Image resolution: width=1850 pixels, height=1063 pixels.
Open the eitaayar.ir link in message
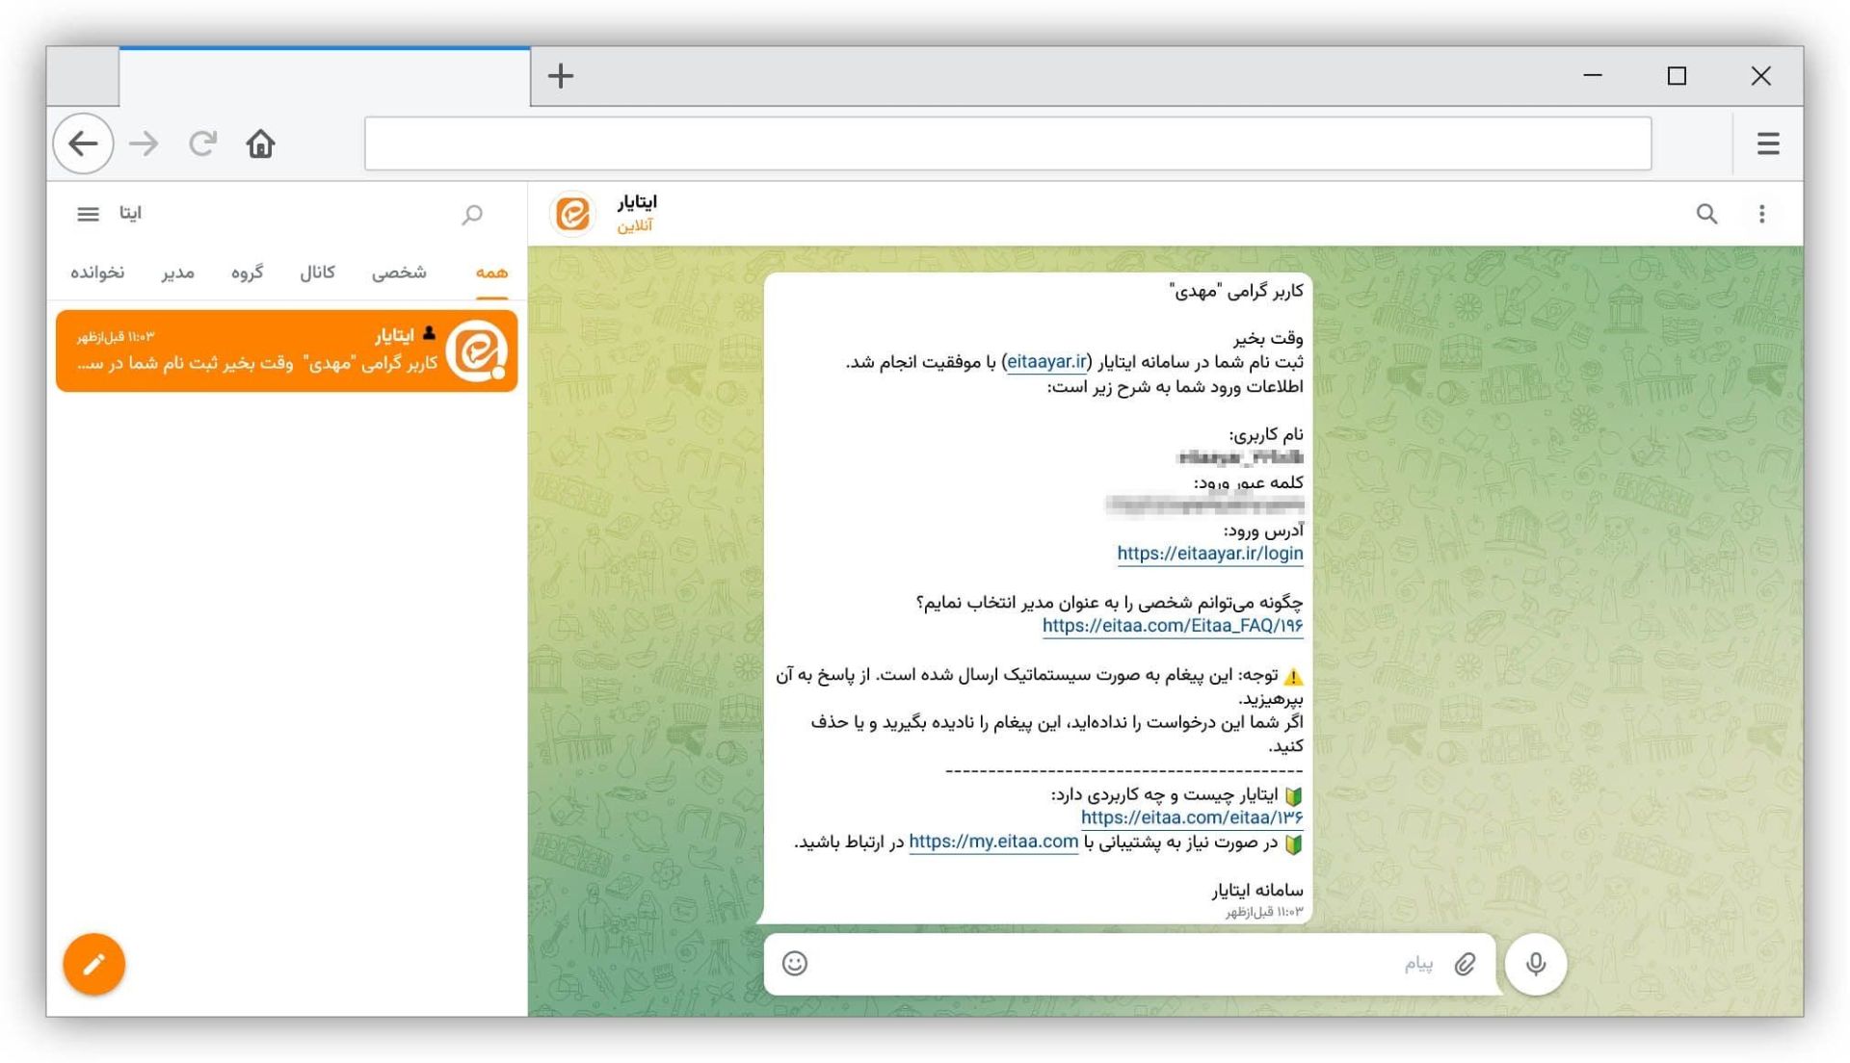[x=1046, y=362]
